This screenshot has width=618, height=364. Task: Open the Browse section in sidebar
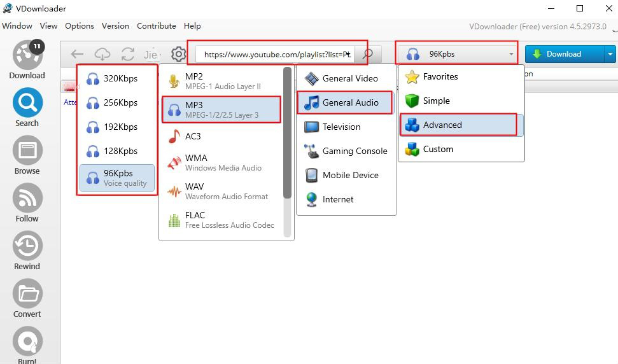click(27, 155)
